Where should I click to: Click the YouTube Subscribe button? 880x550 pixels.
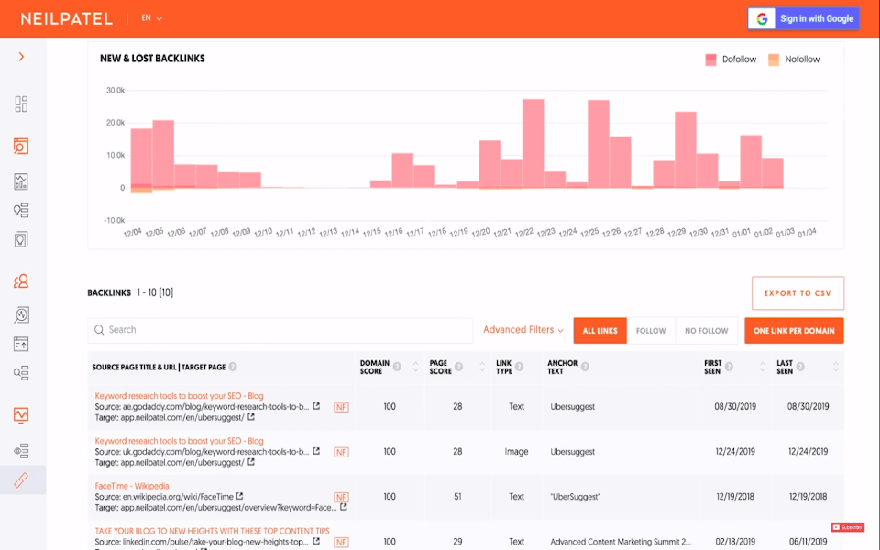(x=847, y=527)
